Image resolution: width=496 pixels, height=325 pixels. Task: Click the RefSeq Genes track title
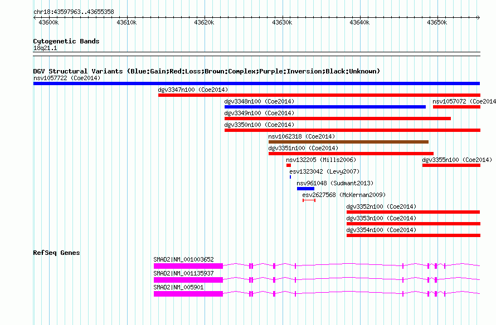pyautogui.click(x=56, y=253)
